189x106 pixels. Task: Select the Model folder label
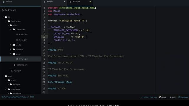coord(18,45)
